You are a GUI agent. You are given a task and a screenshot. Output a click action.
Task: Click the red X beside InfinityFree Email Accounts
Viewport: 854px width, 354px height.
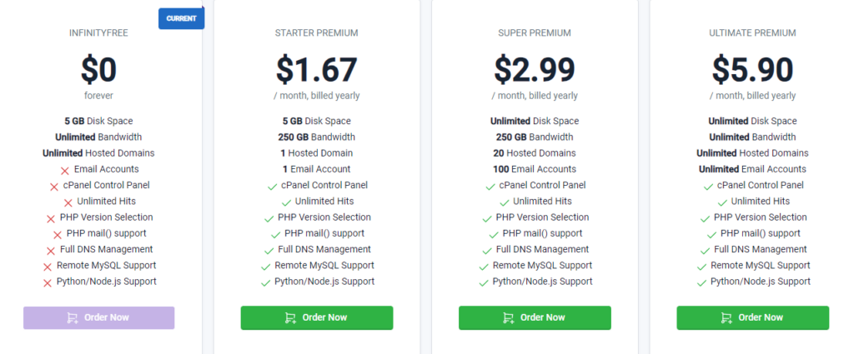point(63,170)
